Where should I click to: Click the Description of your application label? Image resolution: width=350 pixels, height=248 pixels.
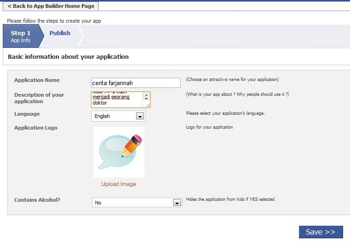(x=39, y=98)
